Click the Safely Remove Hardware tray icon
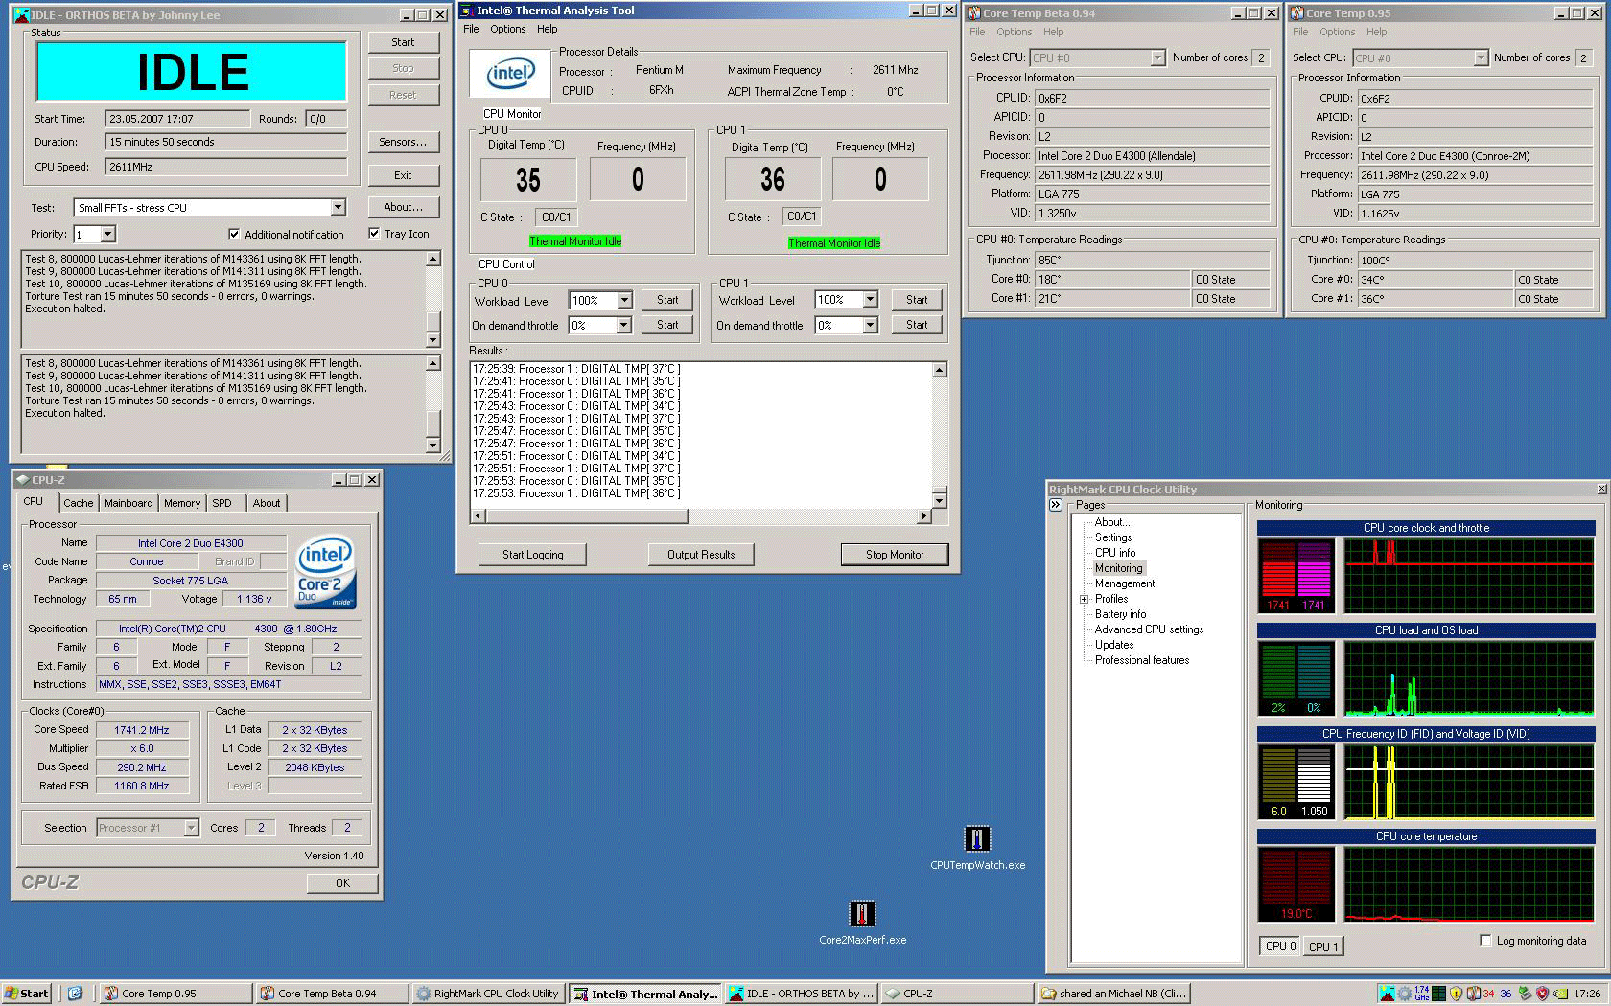Screen dimensions: 1611x1006 (x=1525, y=994)
